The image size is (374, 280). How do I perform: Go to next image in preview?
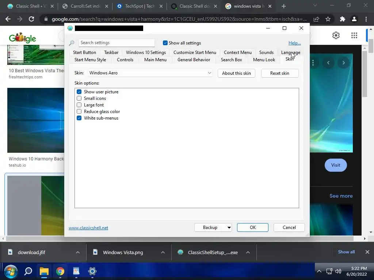(343, 63)
